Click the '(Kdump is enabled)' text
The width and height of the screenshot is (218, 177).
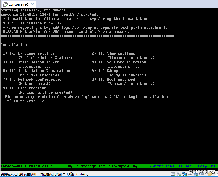(126, 75)
